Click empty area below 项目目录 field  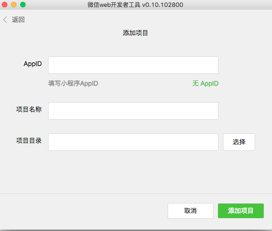(x=133, y=171)
